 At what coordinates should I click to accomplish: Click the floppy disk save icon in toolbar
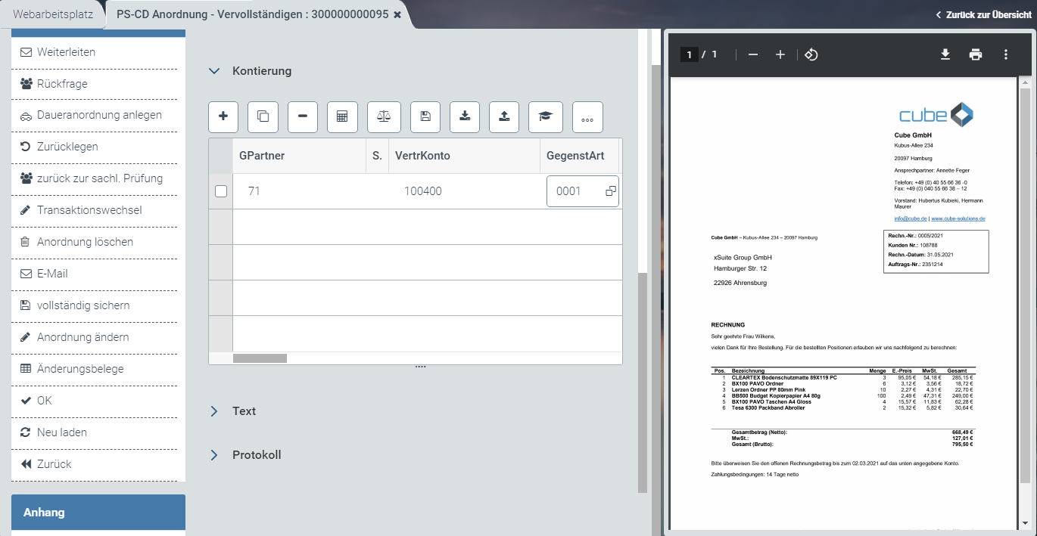tap(425, 116)
